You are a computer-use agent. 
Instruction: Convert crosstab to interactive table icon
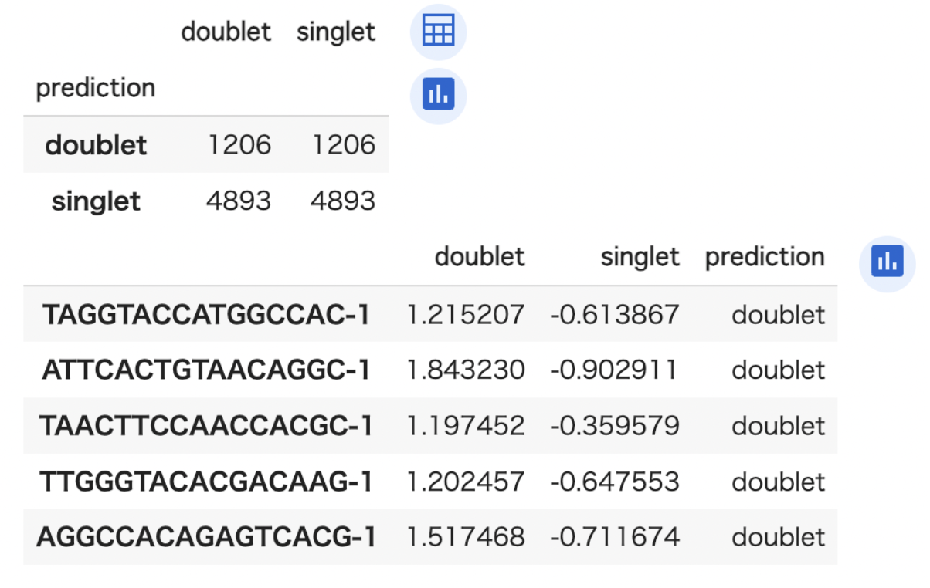coord(438,32)
